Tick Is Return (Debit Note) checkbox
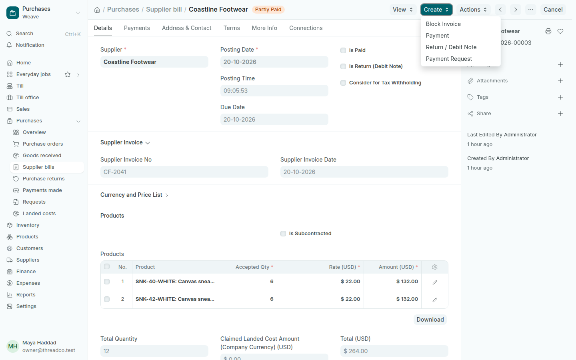Screen dimensions: 576x360 click(343, 66)
